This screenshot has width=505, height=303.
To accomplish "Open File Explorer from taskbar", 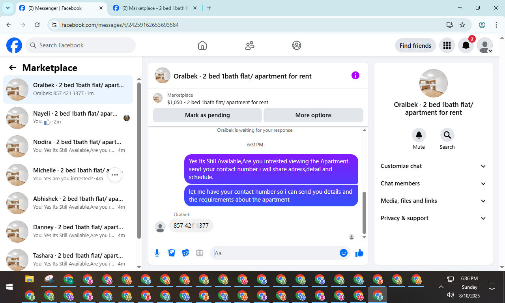I will [x=30, y=279].
